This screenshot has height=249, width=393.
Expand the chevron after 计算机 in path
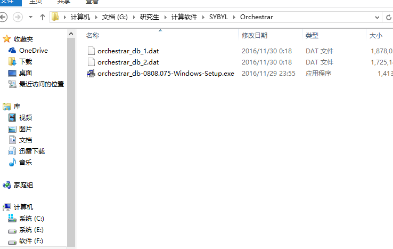pos(96,17)
